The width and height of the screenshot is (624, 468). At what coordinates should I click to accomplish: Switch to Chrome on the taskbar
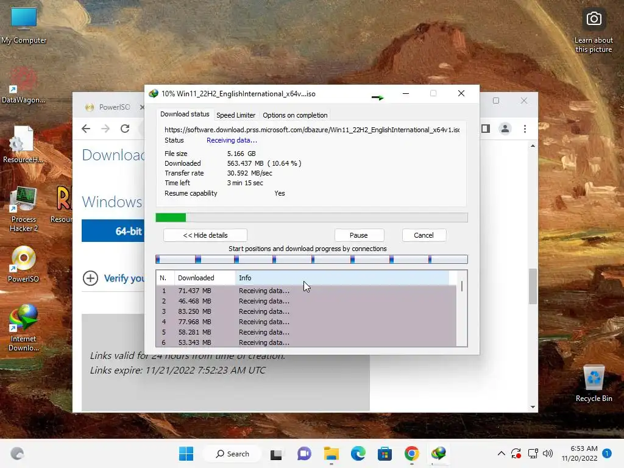point(412,453)
